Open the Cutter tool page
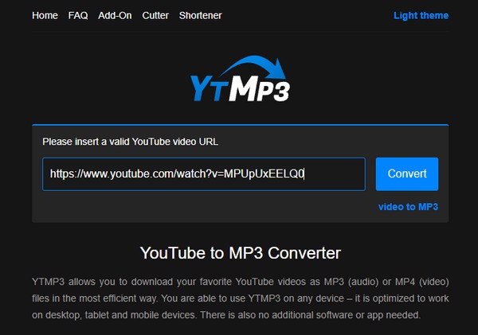The width and height of the screenshot is (478, 335). (155, 16)
